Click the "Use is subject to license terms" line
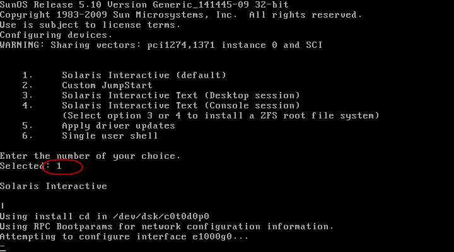The image size is (454, 252). click(x=90, y=25)
